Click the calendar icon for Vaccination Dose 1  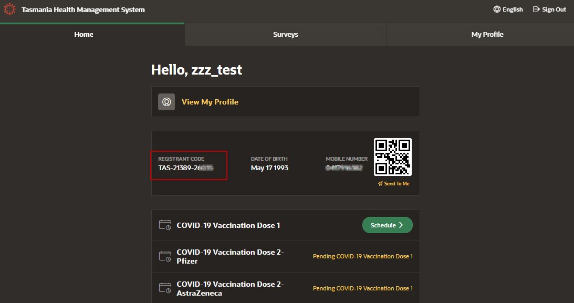(x=165, y=225)
